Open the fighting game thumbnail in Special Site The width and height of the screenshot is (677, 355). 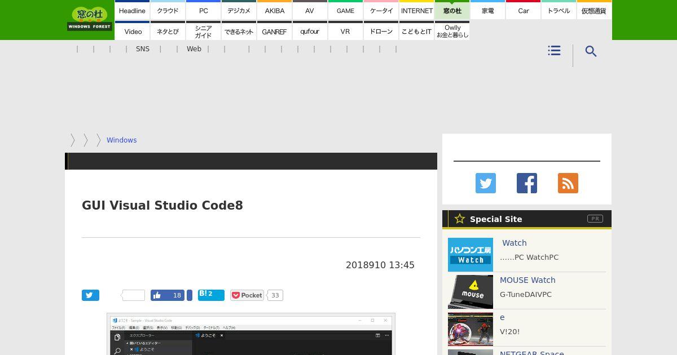[471, 329]
